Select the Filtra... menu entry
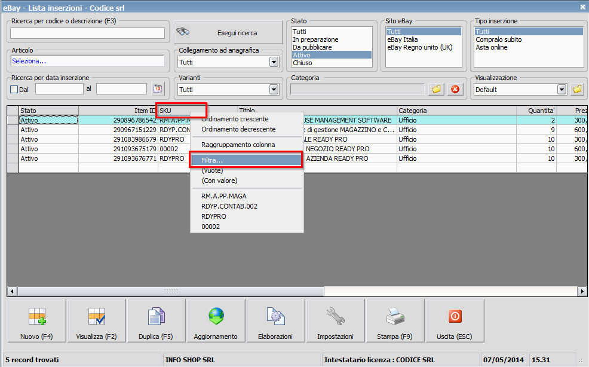This screenshot has width=589, height=367. tap(247, 160)
